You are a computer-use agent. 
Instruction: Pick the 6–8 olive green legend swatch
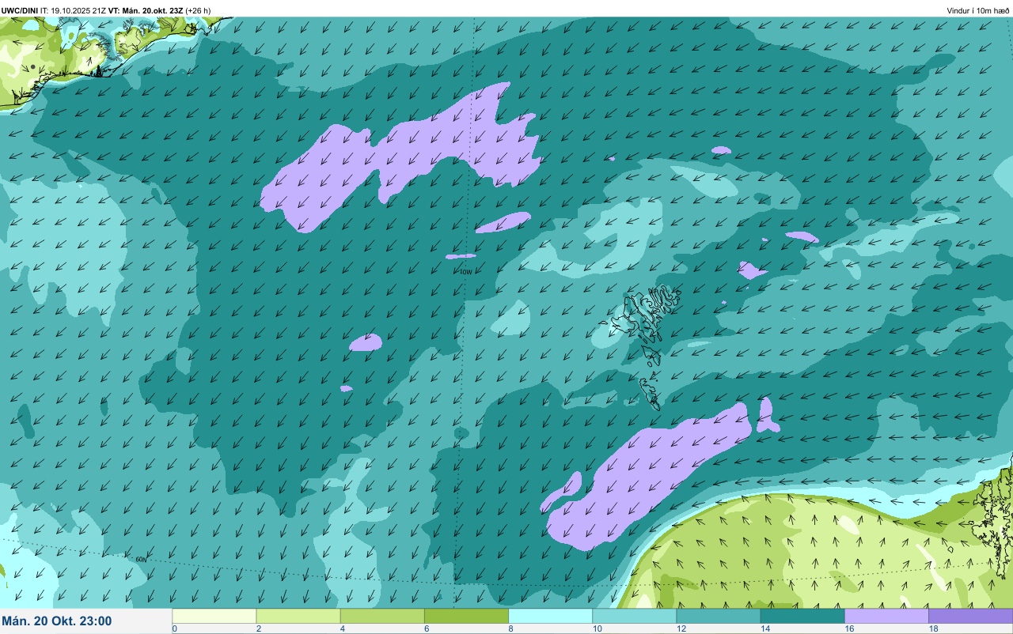[466, 616]
